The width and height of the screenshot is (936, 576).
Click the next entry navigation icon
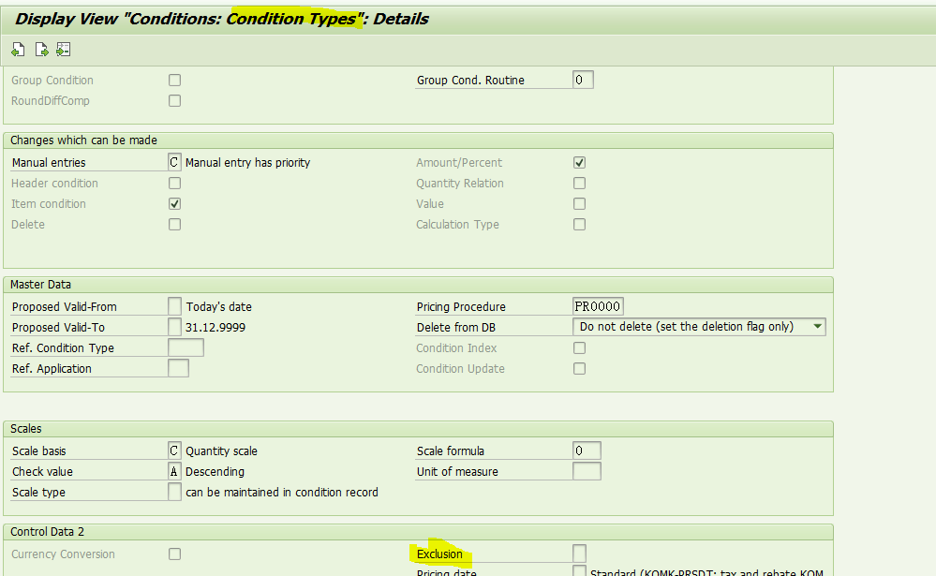41,49
